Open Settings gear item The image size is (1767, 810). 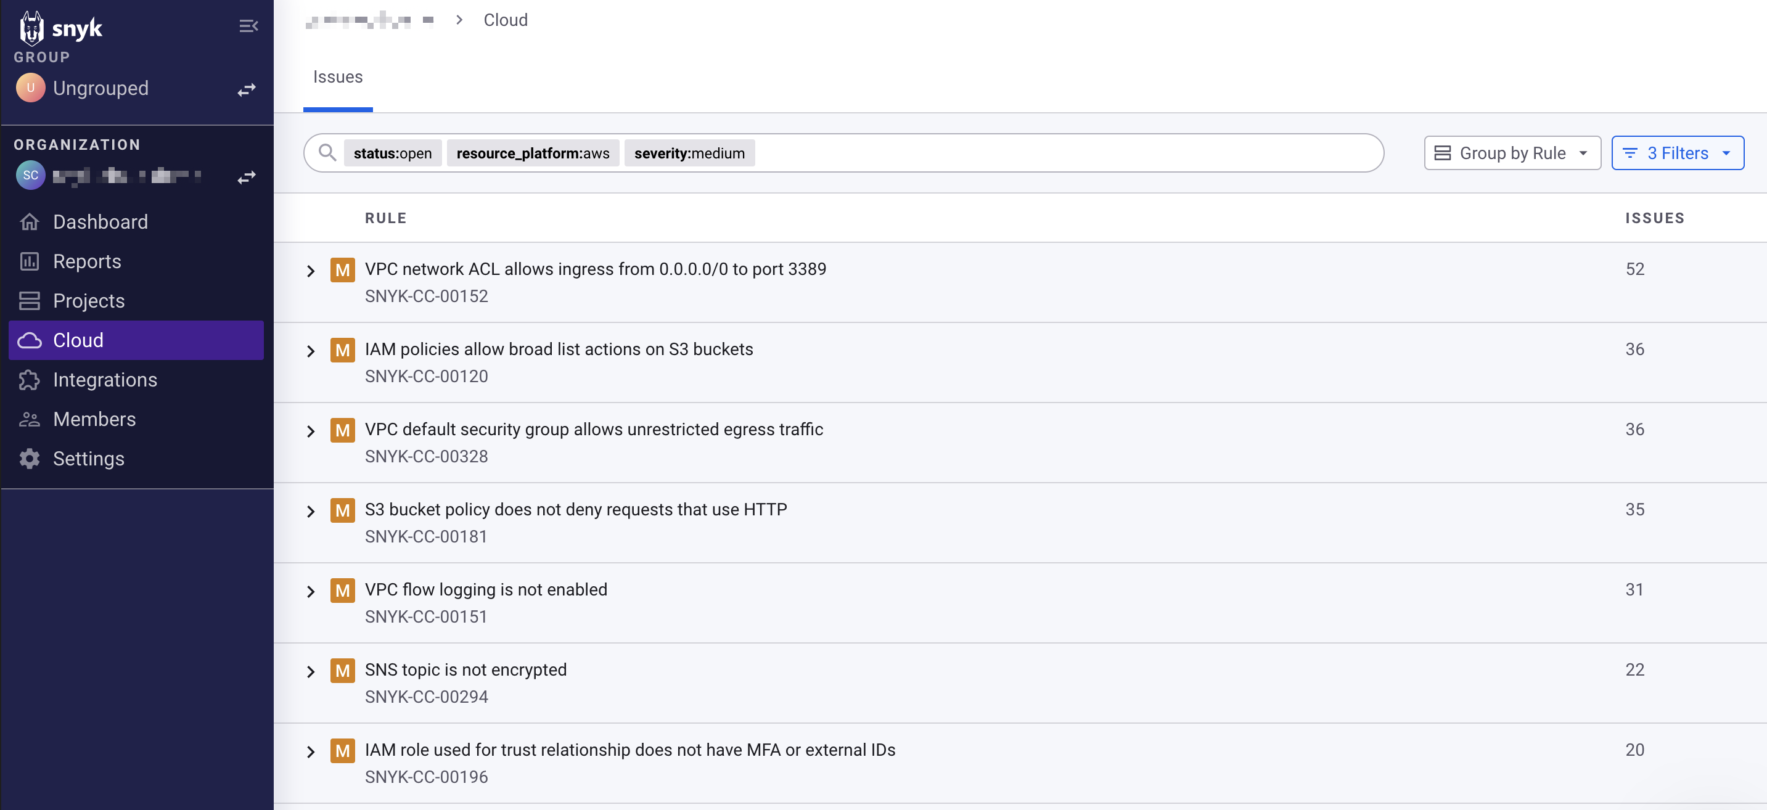[89, 458]
